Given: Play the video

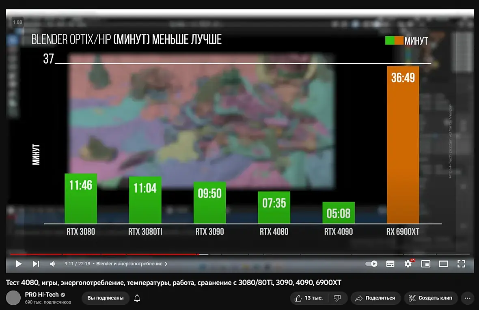Looking at the screenshot, I should [x=19, y=264].
